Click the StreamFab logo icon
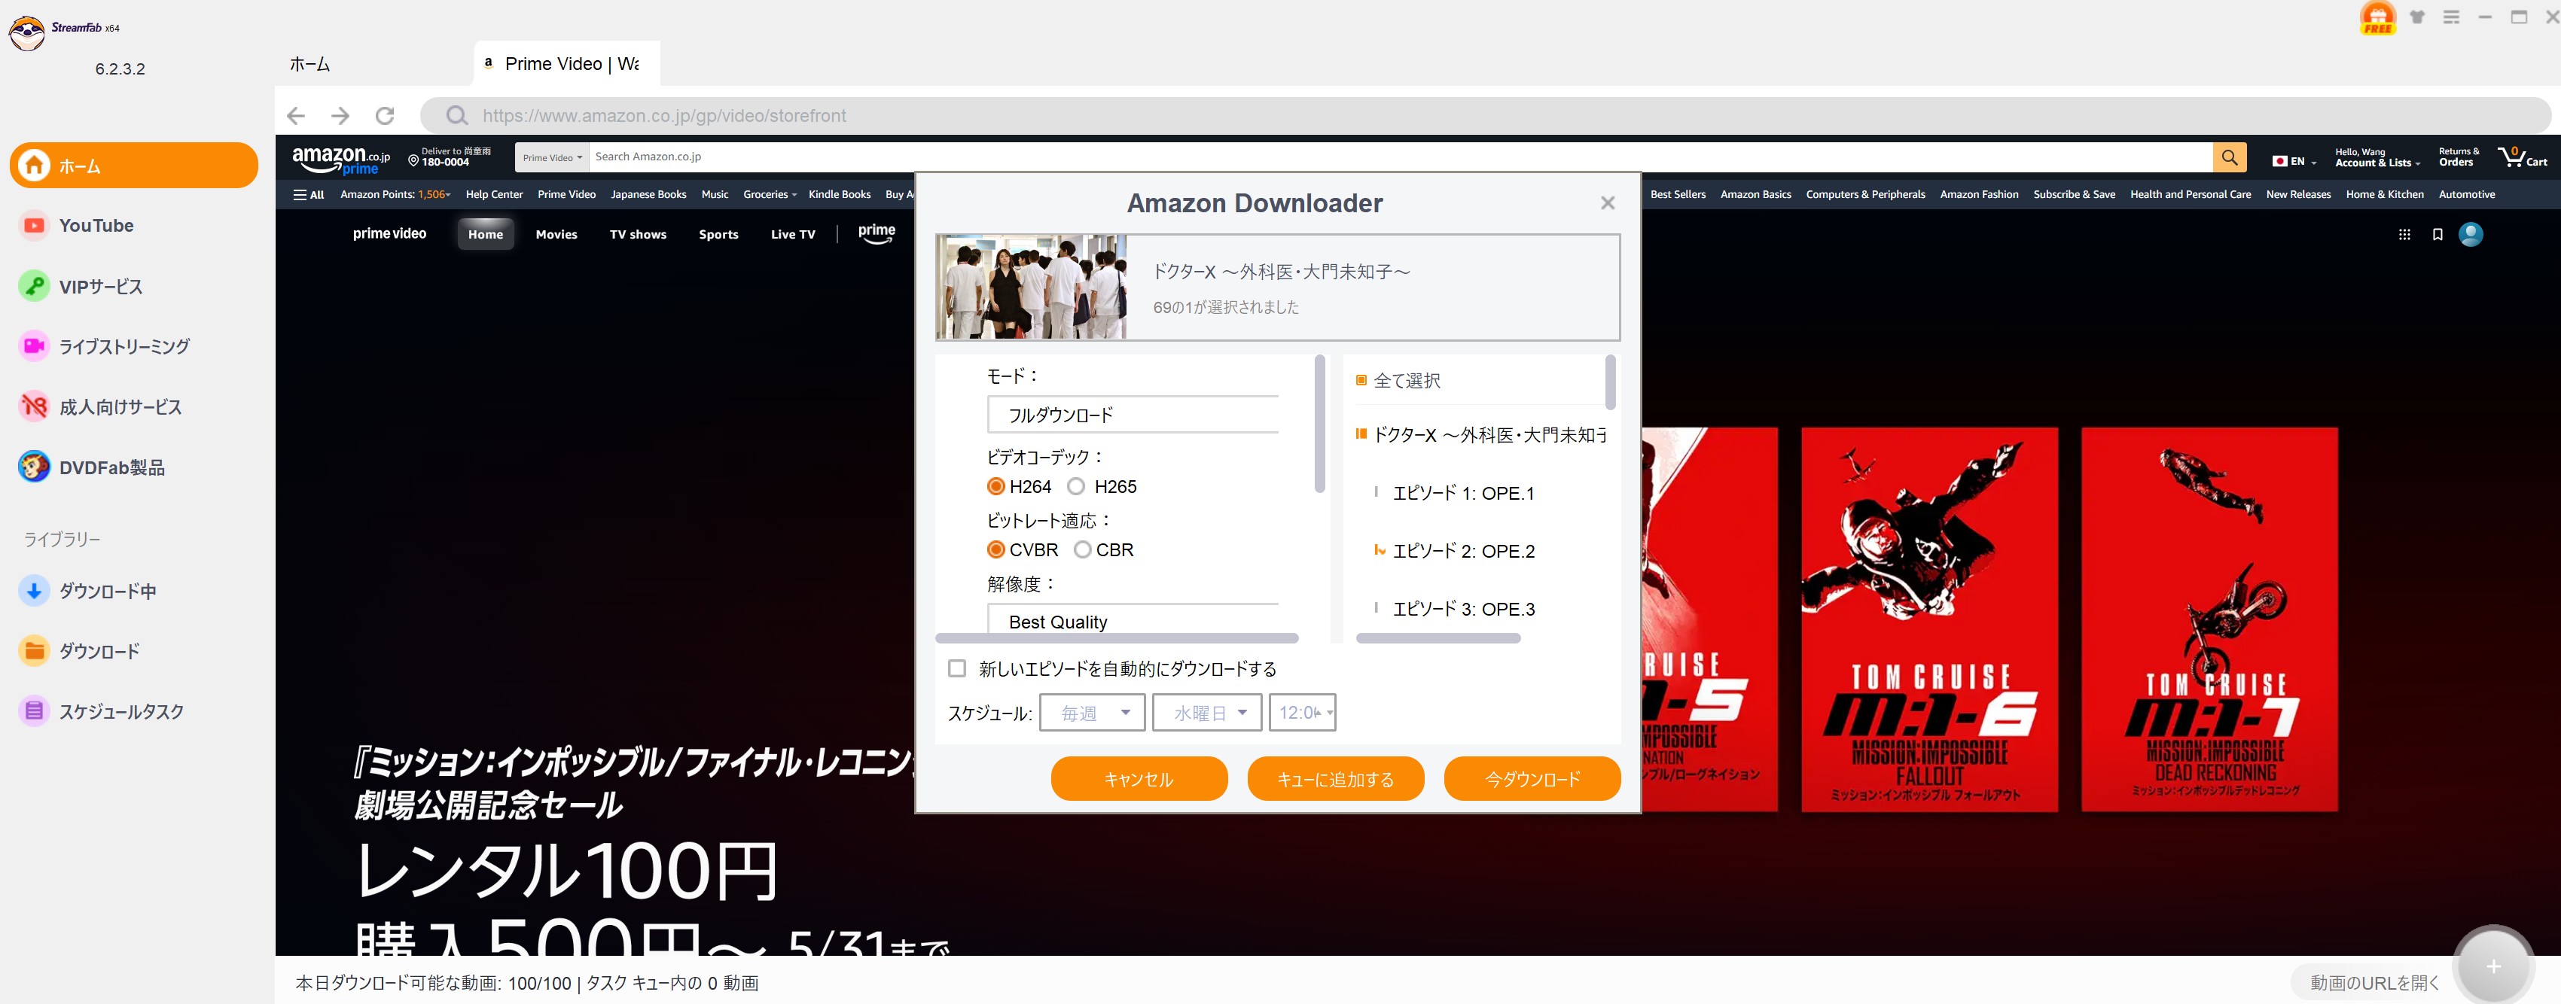The height and width of the screenshot is (1004, 2561). click(27, 33)
